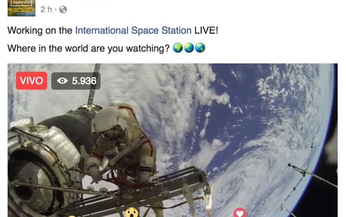346x217 pixels.
Task: Click the page profile picture thumbnail
Action: click(21, 8)
